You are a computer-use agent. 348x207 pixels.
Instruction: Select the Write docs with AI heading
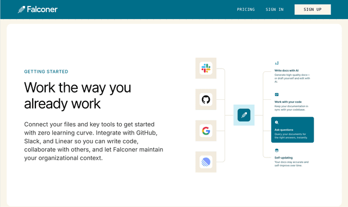coord(287,70)
